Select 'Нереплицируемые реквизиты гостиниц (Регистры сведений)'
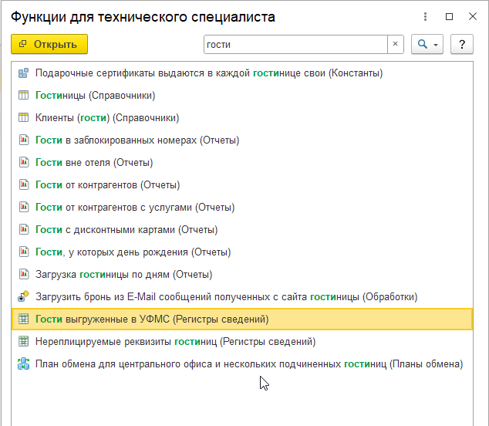The width and height of the screenshot is (489, 426). tap(242, 341)
